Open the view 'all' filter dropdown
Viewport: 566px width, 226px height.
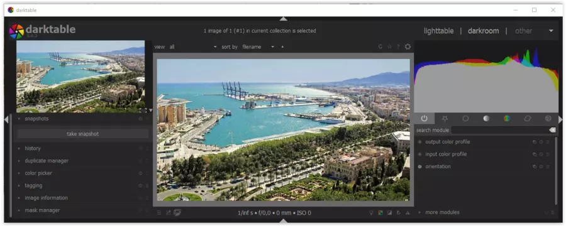point(193,47)
